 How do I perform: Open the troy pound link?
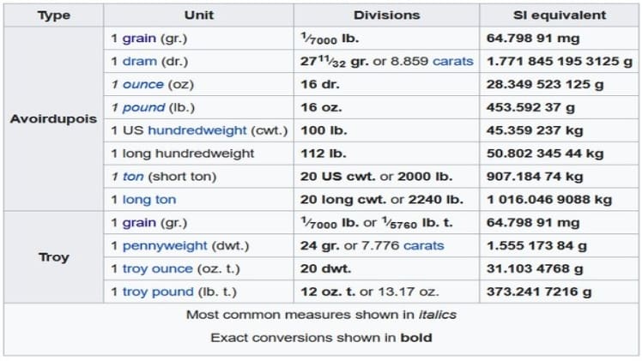(x=157, y=292)
